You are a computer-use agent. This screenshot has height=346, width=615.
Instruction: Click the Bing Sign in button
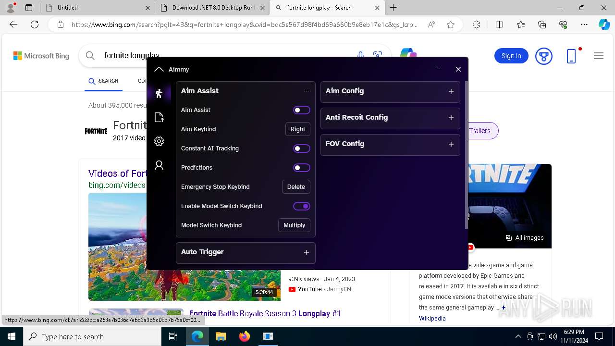coord(511,56)
